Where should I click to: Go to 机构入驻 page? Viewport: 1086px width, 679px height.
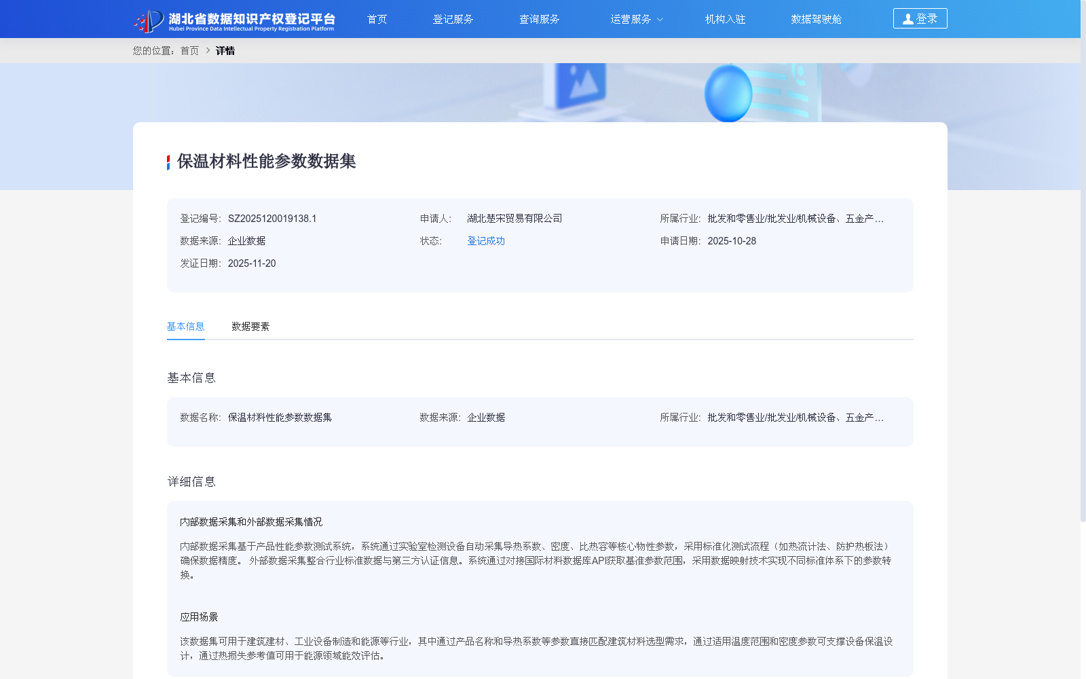coord(725,19)
